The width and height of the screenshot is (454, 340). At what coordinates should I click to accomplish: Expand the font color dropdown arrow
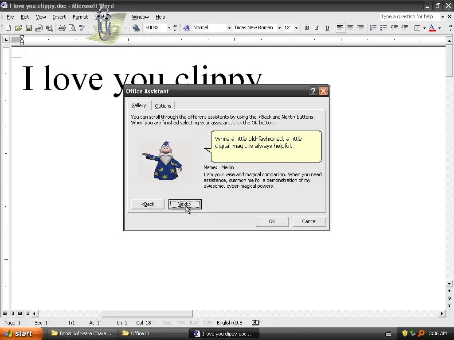tap(439, 28)
